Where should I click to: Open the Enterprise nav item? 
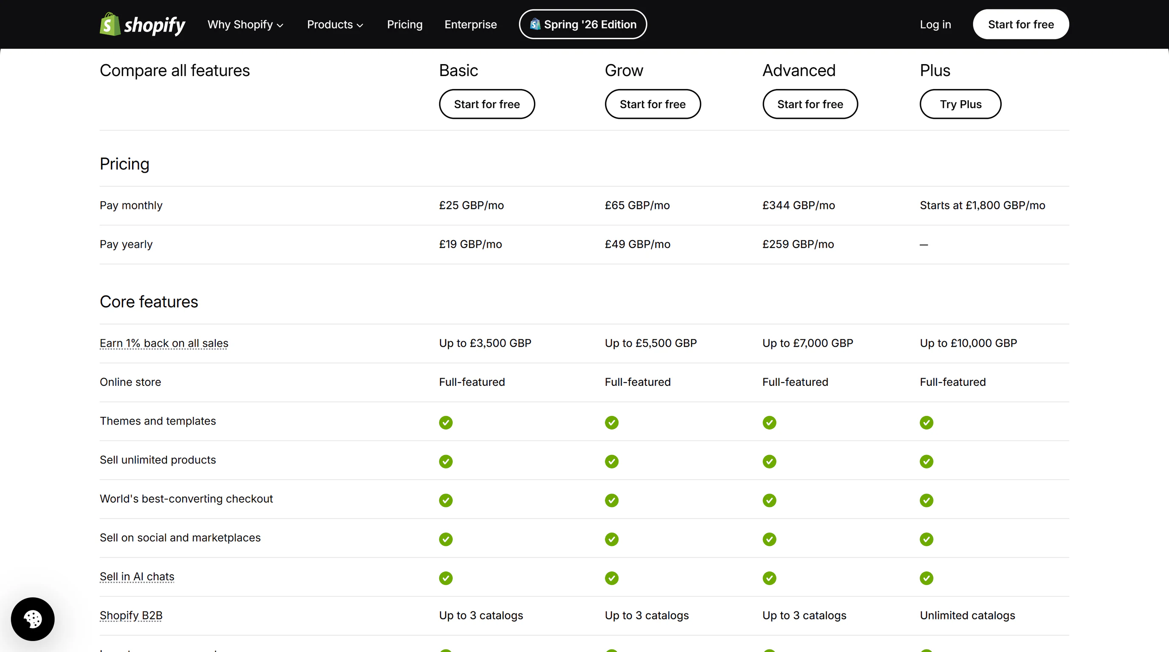(471, 25)
